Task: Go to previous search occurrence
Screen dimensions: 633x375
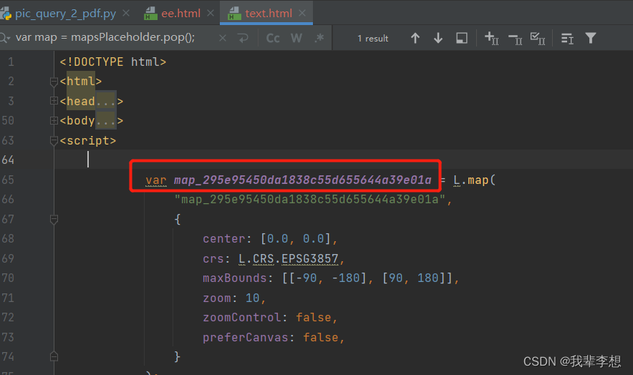Action: [415, 39]
